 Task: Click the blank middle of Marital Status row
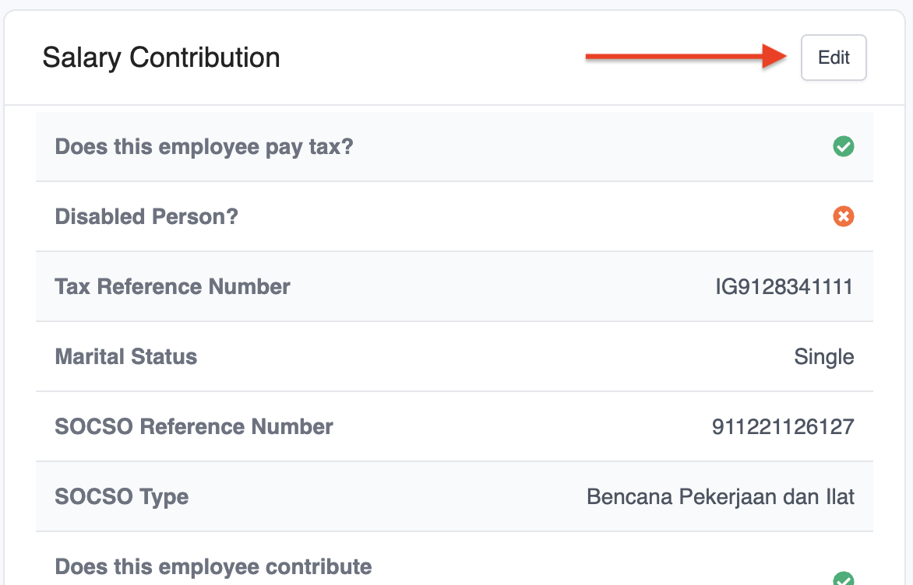(x=491, y=356)
